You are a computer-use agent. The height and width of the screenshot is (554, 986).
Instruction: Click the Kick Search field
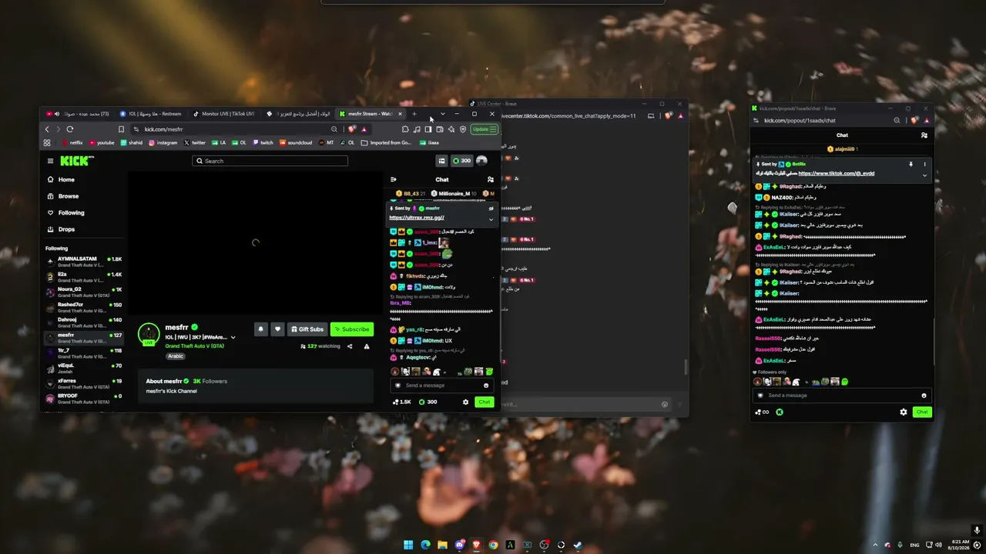coord(270,161)
